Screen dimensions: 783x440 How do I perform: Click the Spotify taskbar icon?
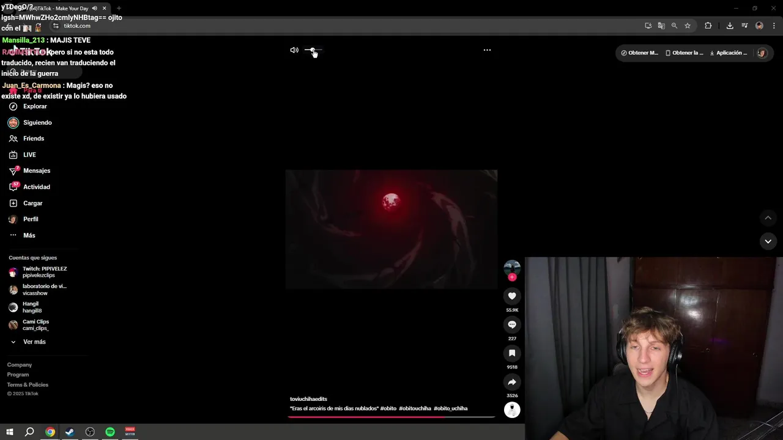click(110, 432)
